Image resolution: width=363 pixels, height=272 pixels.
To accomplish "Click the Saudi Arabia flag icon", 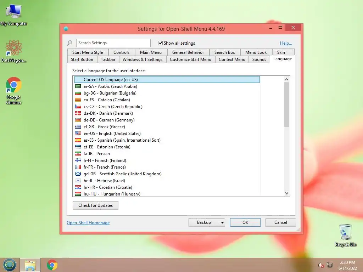I will (x=78, y=86).
